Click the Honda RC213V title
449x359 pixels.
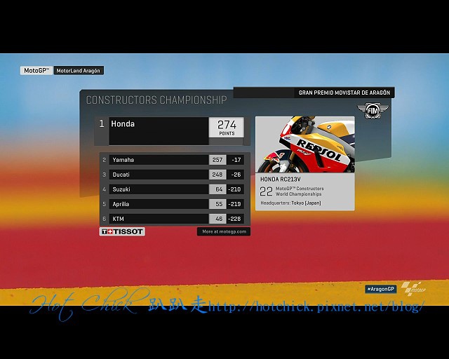click(x=281, y=179)
